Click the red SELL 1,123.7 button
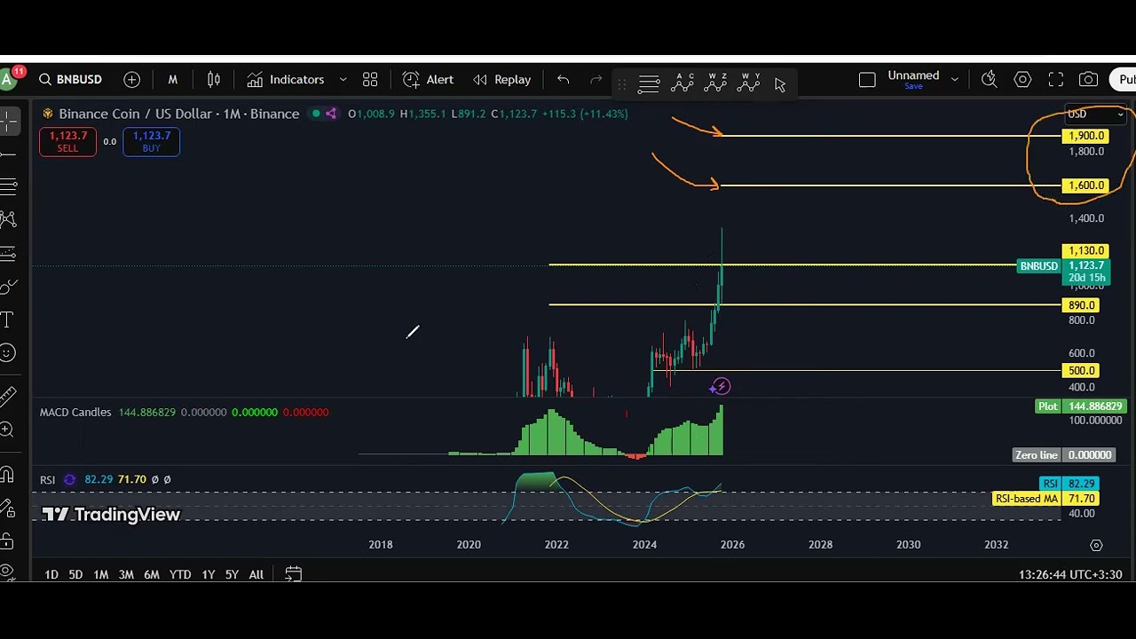 coord(67,142)
